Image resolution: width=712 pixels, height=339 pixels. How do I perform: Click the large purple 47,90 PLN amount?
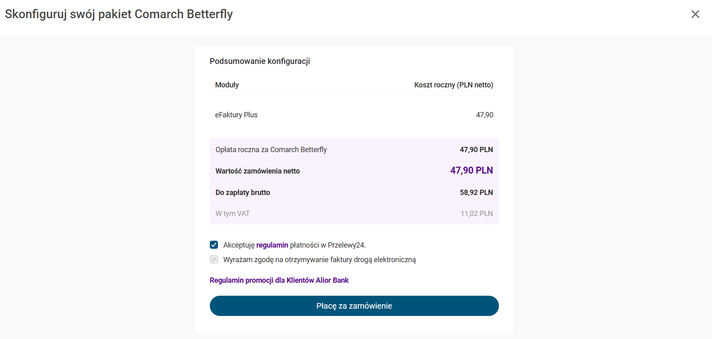[x=471, y=170]
